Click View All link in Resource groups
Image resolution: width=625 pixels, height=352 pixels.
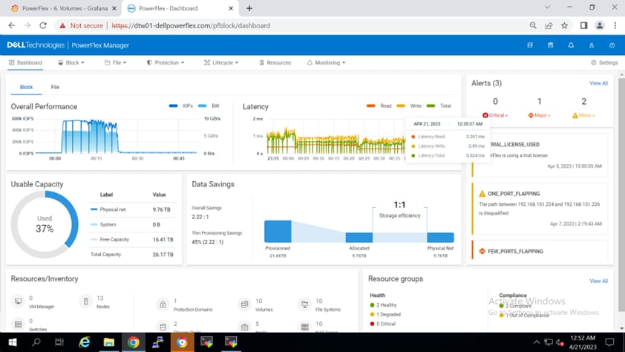(x=599, y=281)
